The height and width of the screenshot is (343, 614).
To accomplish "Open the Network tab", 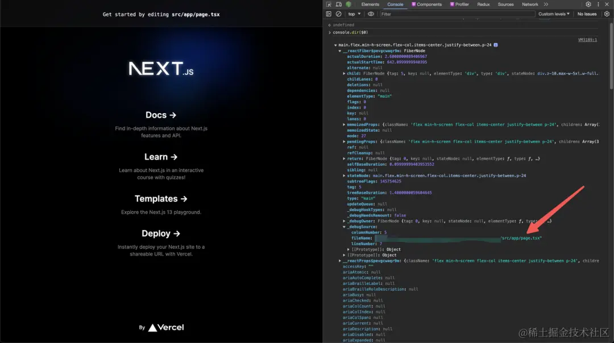I will coord(530,5).
